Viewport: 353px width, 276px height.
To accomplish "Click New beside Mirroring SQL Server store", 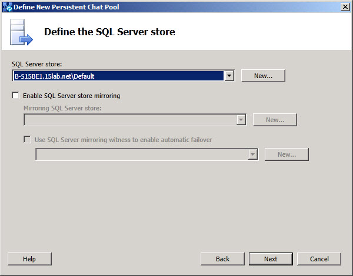I will 275,120.
